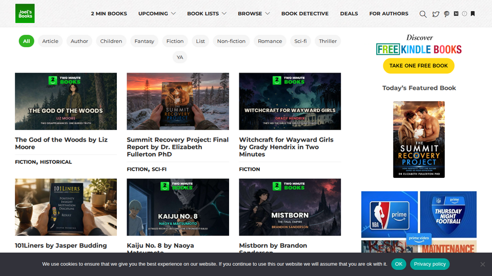Filter posts by Author
492x276 pixels.
[79, 41]
